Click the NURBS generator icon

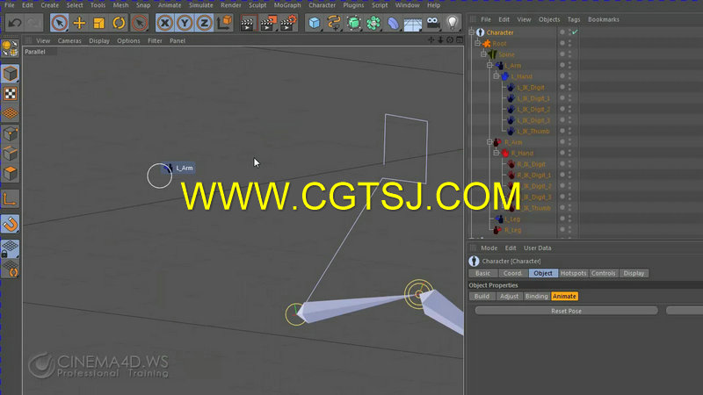tap(354, 23)
